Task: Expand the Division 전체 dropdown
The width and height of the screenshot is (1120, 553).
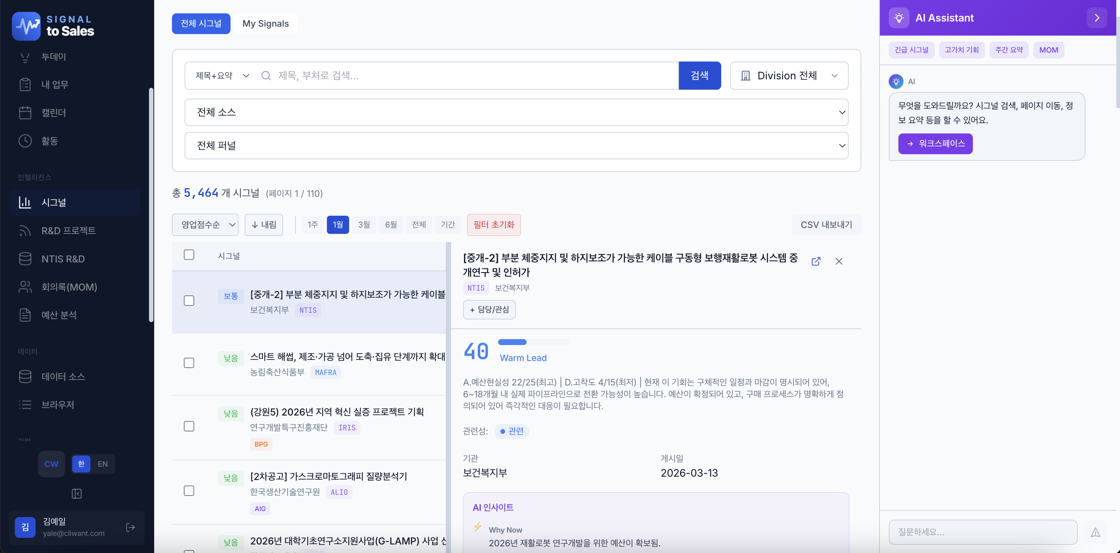Action: 789,76
